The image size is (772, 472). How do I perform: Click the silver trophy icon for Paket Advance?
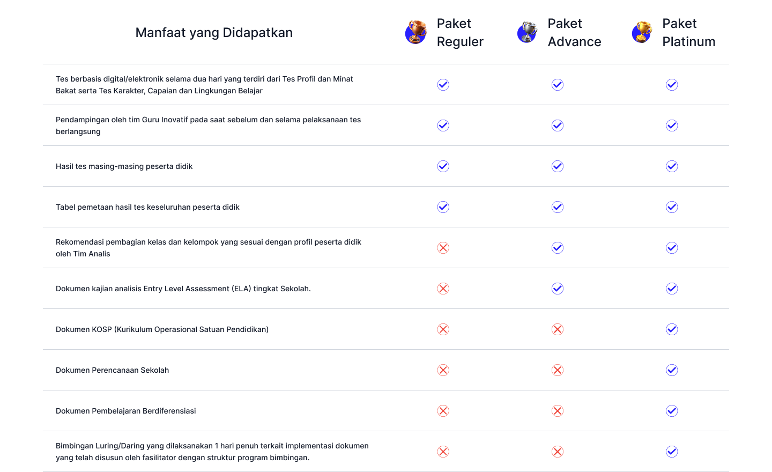tap(527, 32)
